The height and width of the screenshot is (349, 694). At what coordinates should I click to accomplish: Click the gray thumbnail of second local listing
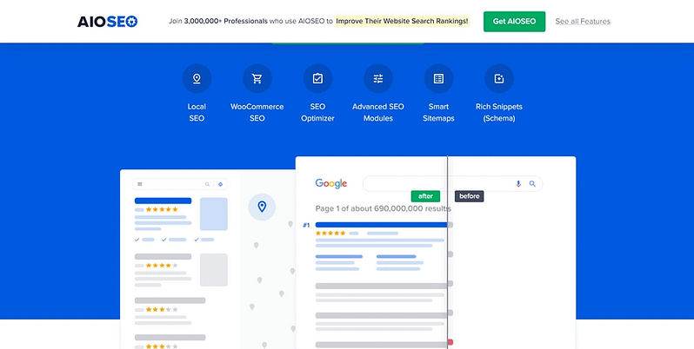pos(214,269)
